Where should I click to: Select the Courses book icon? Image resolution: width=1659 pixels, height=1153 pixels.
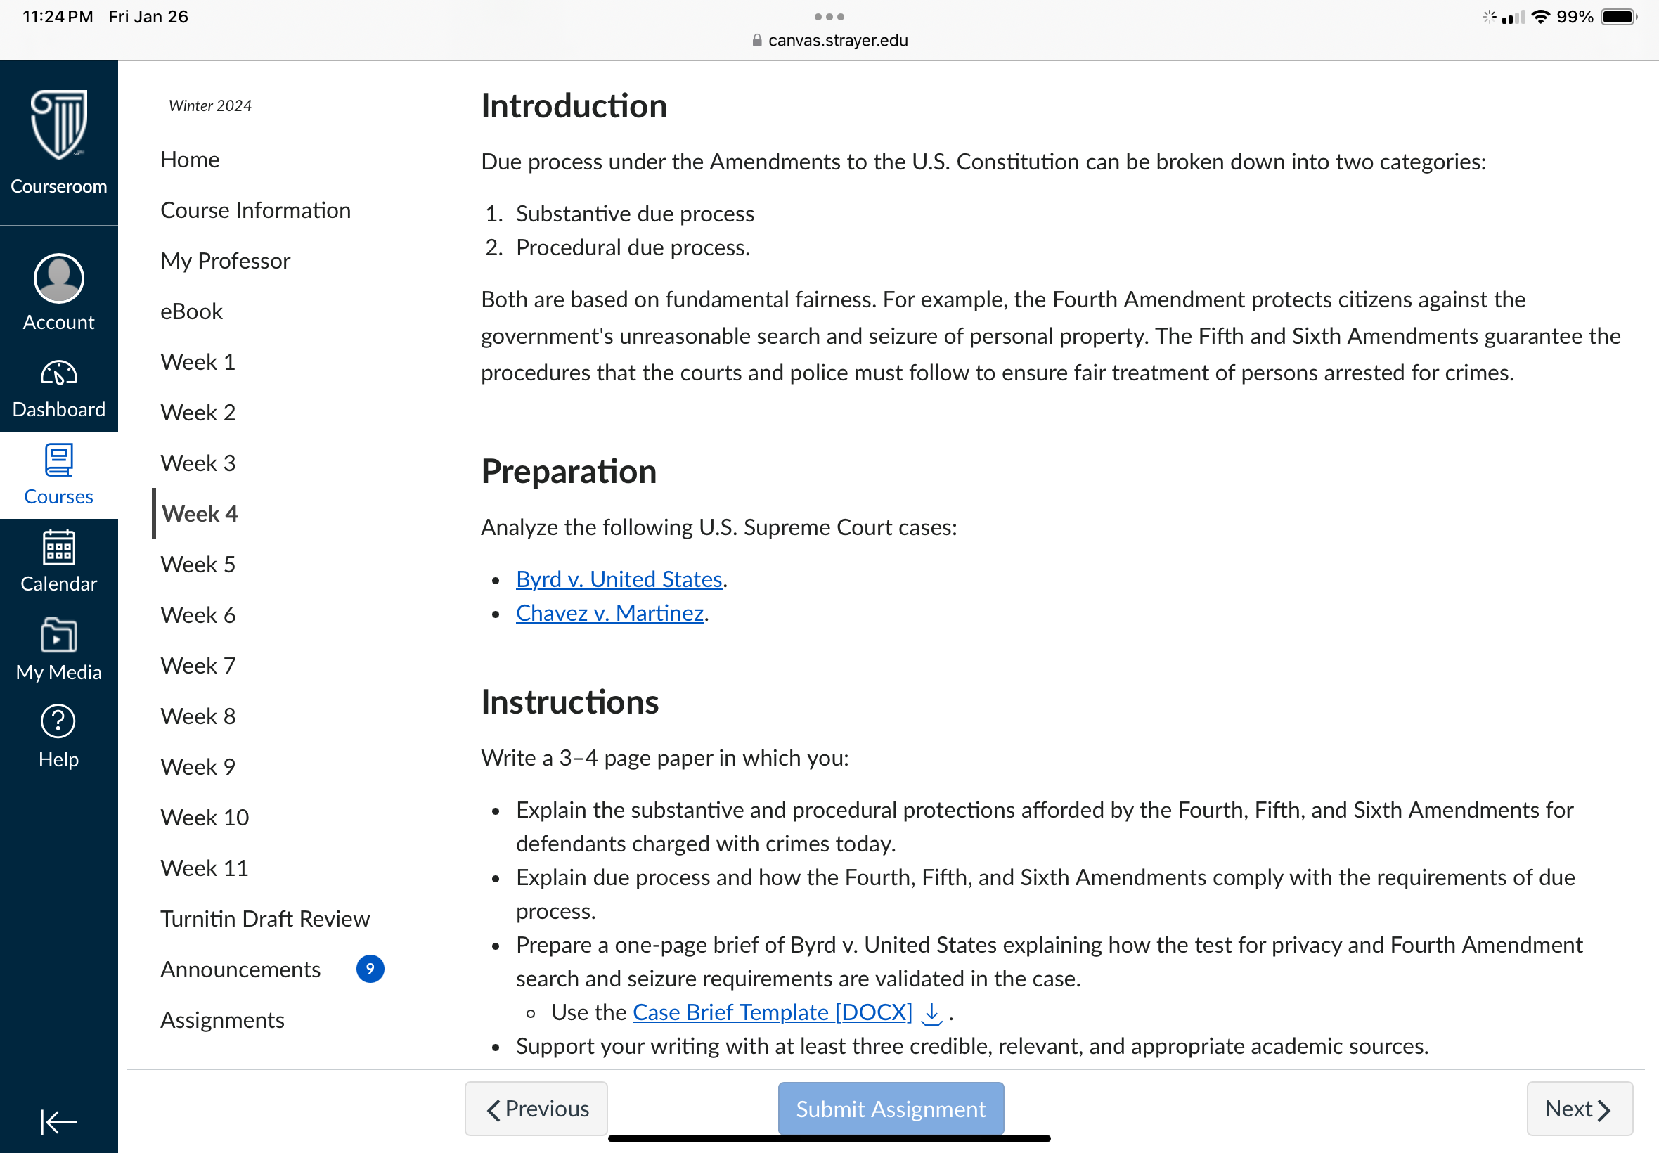click(x=58, y=460)
